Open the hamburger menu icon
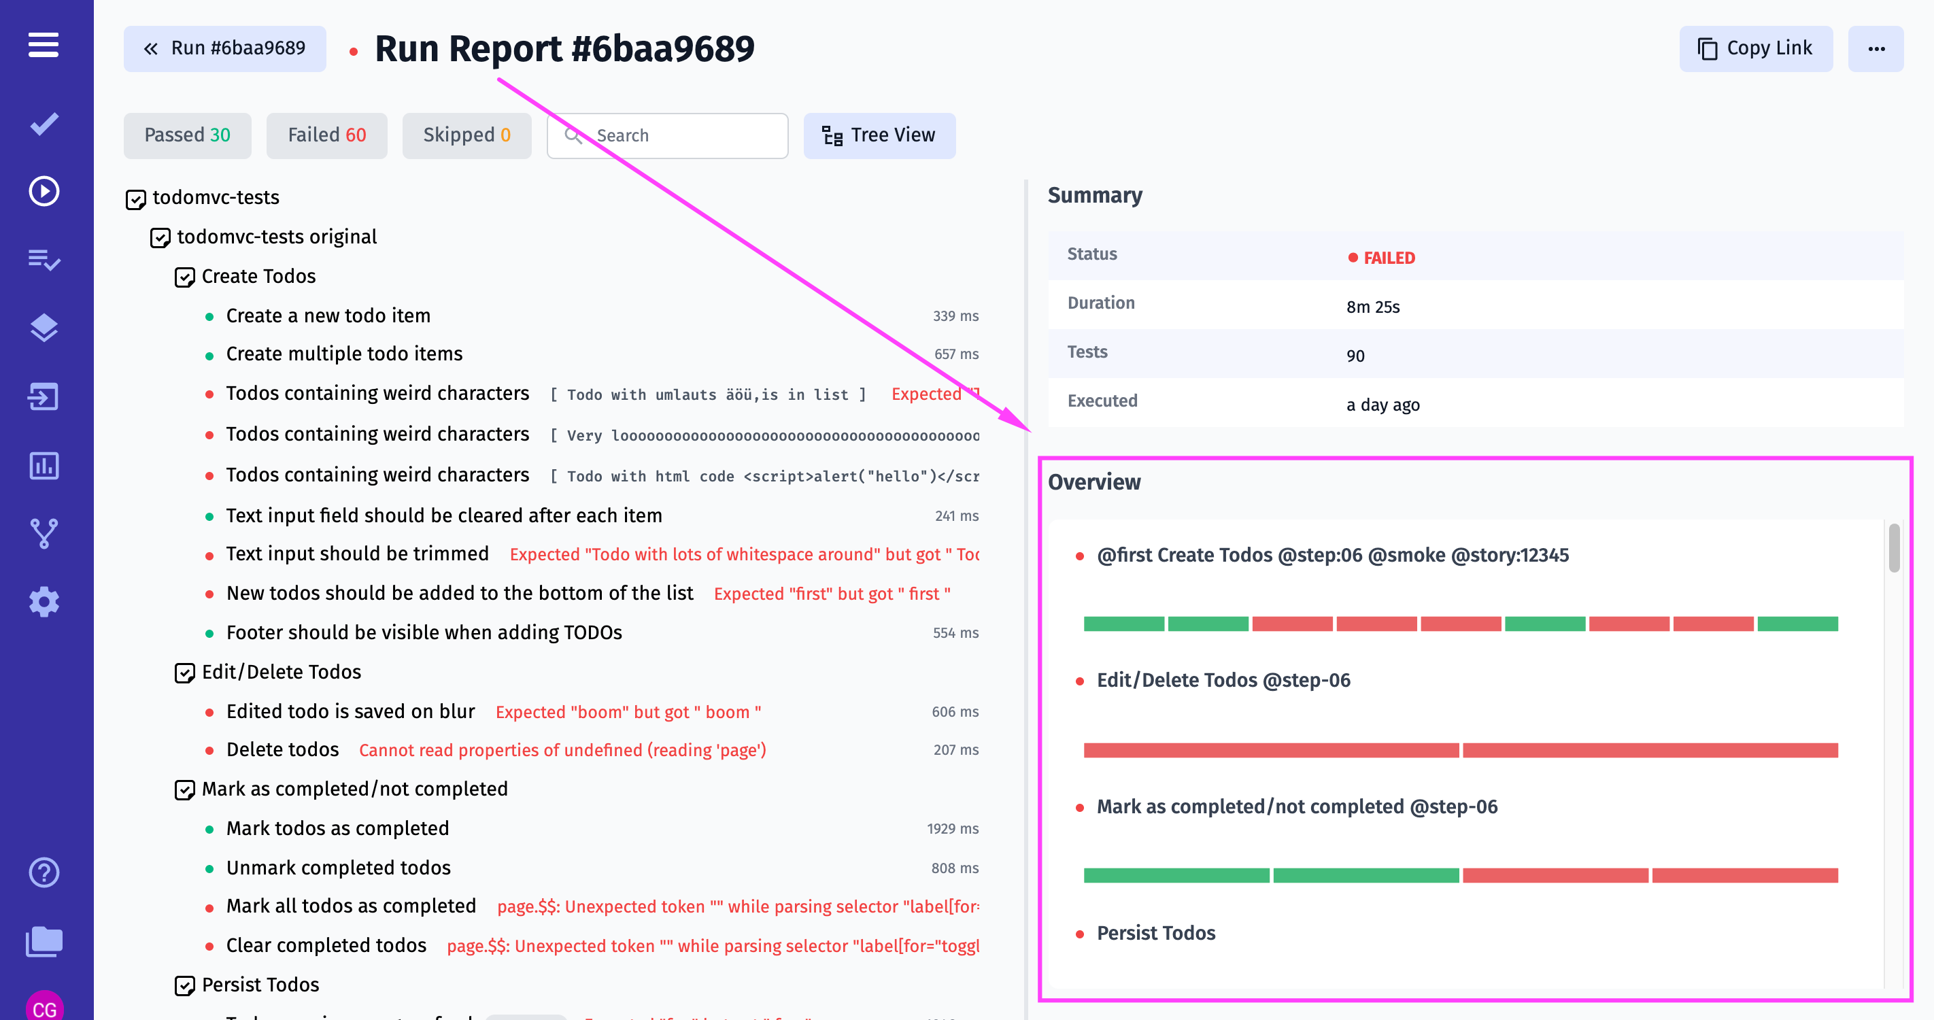Screen dimensions: 1934x1020 (44, 45)
